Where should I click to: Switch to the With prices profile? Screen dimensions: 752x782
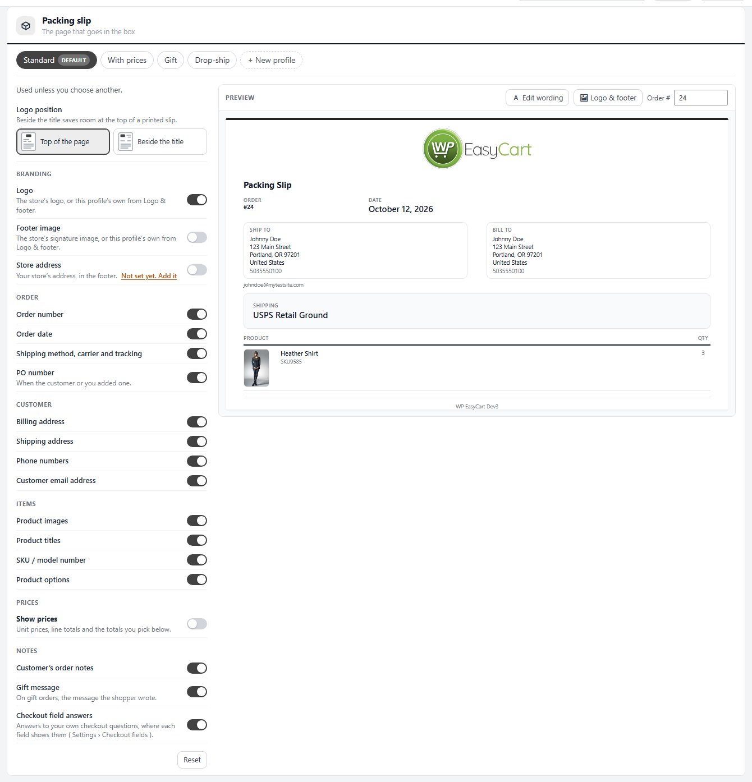pyautogui.click(x=127, y=60)
